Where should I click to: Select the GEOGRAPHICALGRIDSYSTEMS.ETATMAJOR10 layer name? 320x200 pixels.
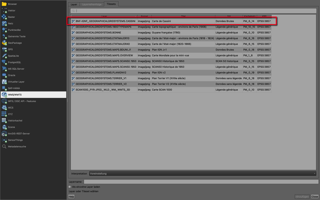pyautogui.click(x=102, y=39)
